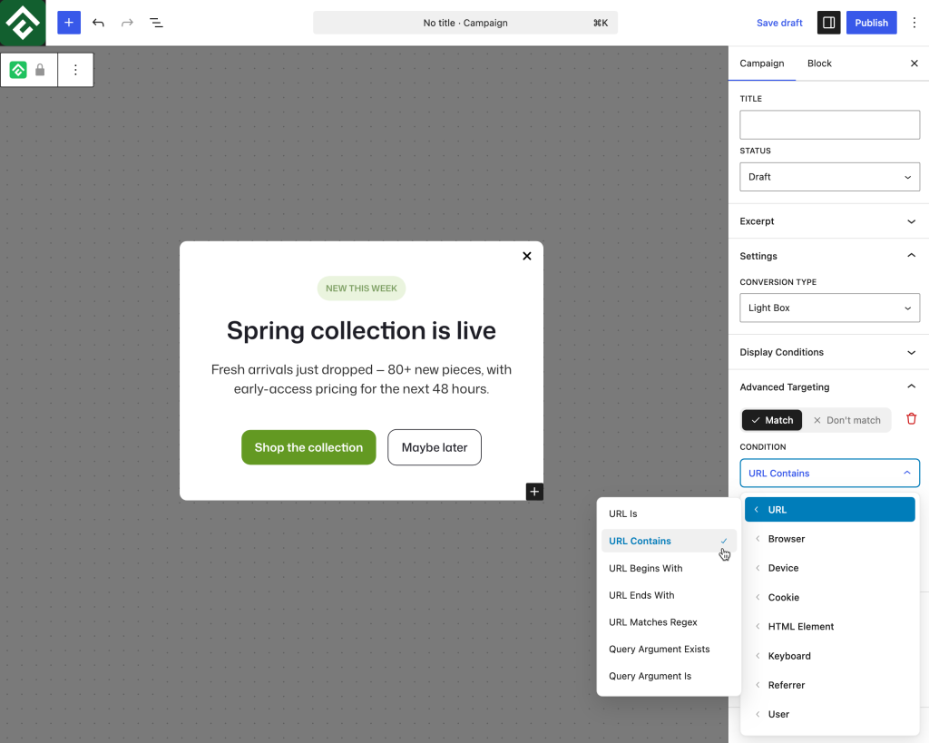Open the No title · Campaign command bar
The width and height of the screenshot is (929, 743).
click(465, 23)
